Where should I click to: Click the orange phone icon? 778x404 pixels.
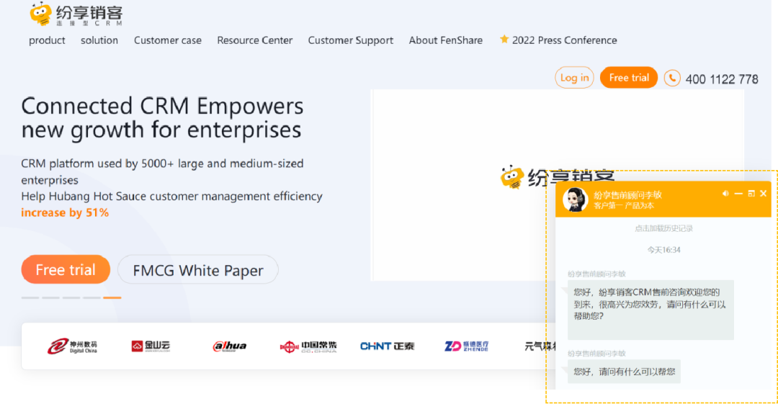672,78
